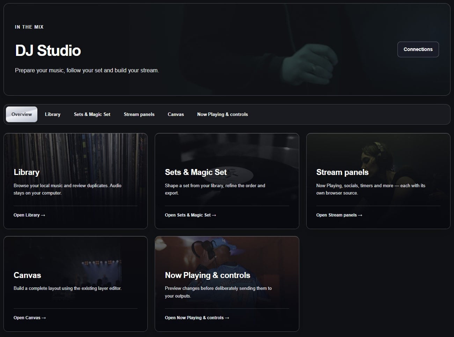Viewport: 454px width, 337px height.
Task: Follow the Open Sets & Magic Set link
Action: click(190, 215)
